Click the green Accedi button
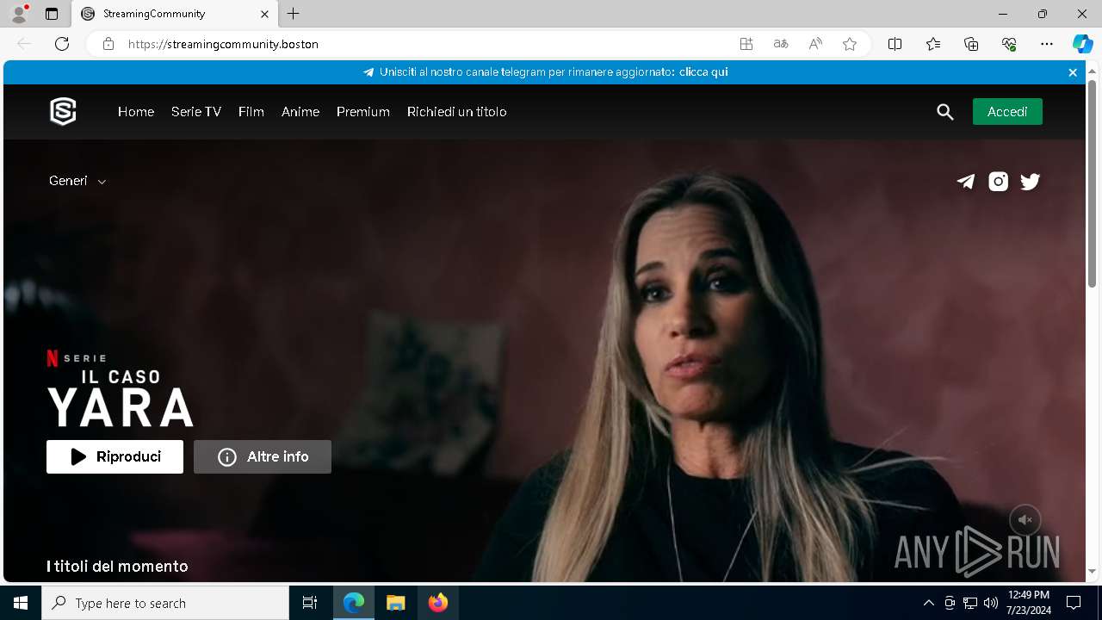Image resolution: width=1102 pixels, height=620 pixels. point(1007,112)
